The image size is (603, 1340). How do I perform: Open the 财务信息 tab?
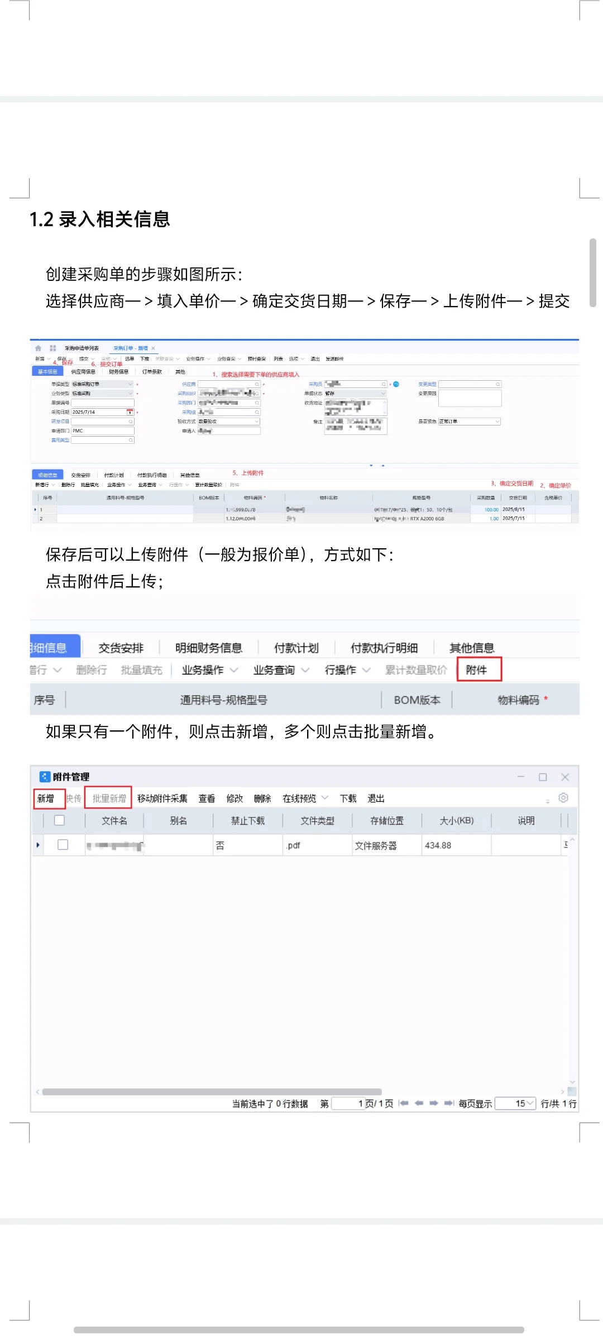[118, 372]
